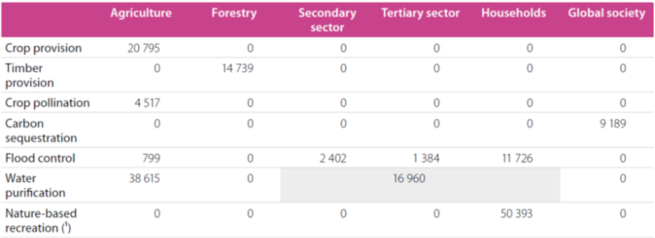Select the Flood control row label
Image resolution: width=655 pixels, height=238 pixels.
point(40,158)
